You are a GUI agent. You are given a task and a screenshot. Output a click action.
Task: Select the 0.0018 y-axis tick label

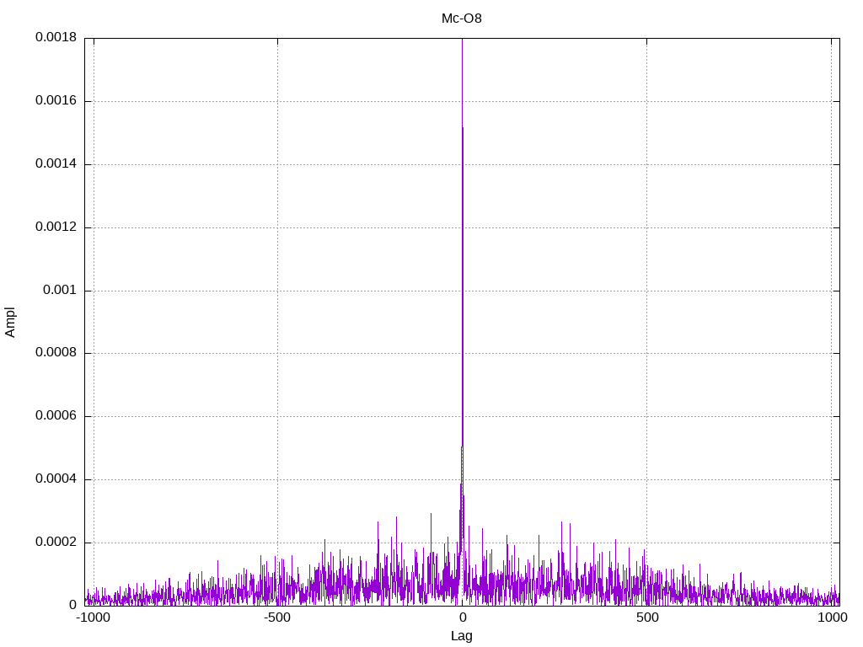pyautogui.click(x=56, y=38)
